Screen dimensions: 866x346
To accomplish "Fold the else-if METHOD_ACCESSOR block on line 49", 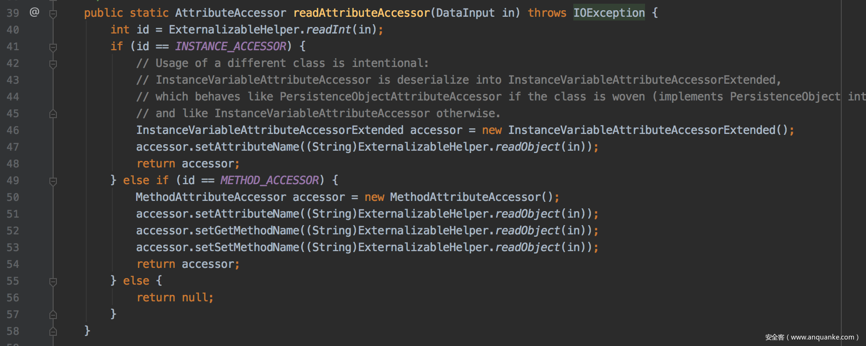I will coord(53,181).
